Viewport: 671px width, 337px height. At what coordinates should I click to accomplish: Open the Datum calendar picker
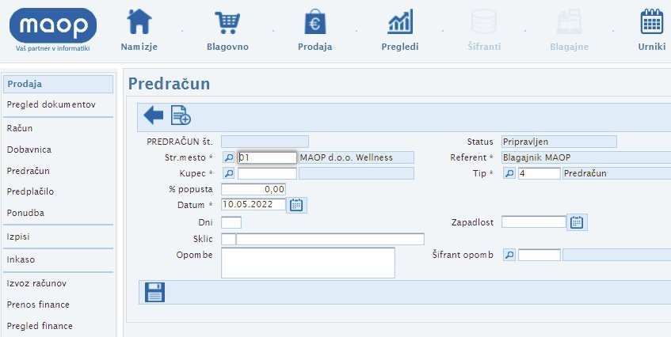[x=296, y=205]
